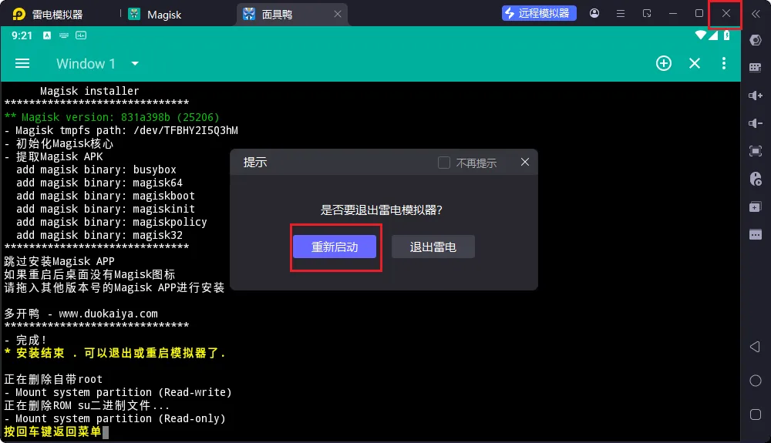Open the multi-instance manager sidebar icon
The width and height of the screenshot is (771, 443).
(x=756, y=206)
